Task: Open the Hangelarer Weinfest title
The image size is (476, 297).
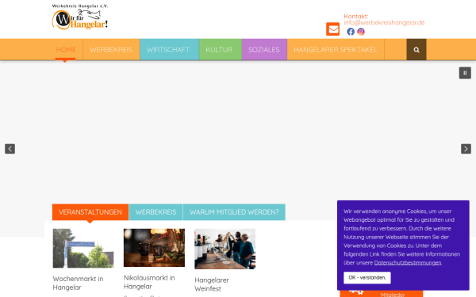Action: (212, 284)
